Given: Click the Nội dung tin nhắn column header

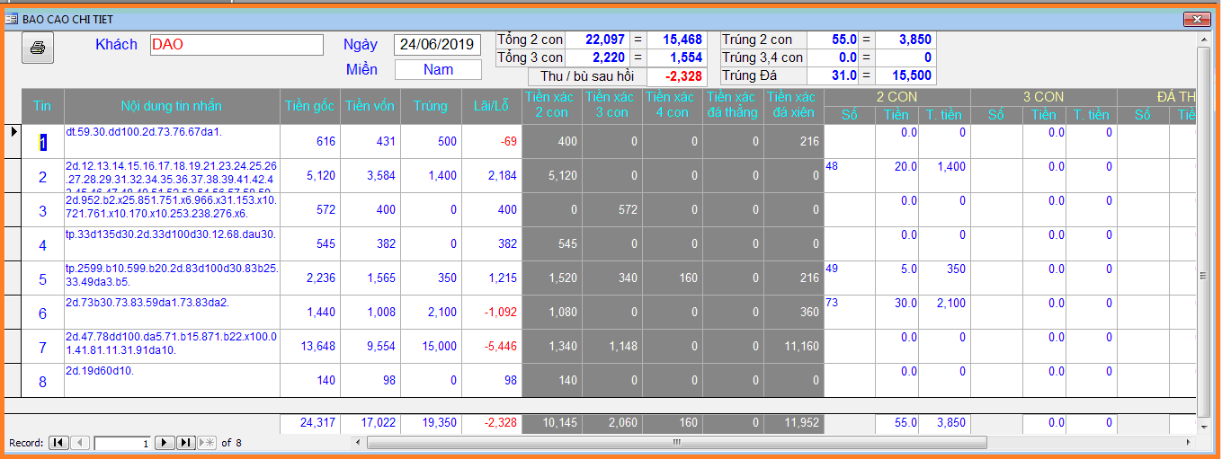Looking at the screenshot, I should [172, 106].
